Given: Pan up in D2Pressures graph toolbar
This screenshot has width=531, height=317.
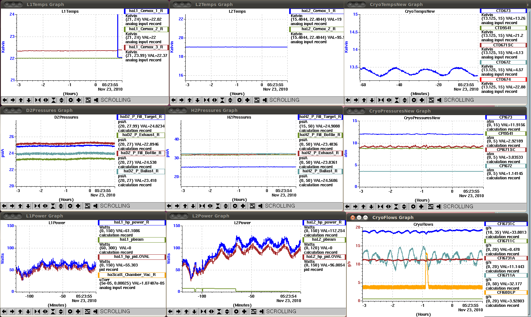Looking at the screenshot, I should pos(20,206).
